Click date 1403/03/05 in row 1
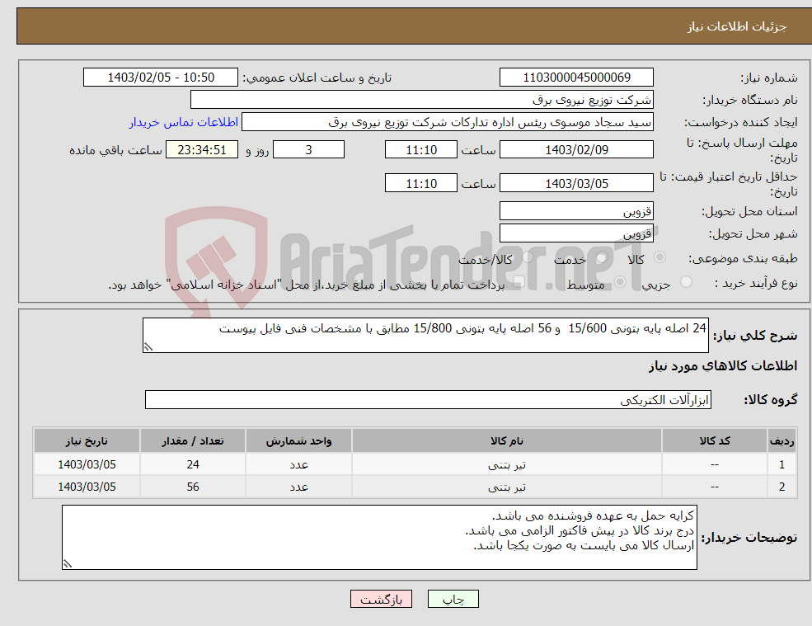The height and width of the screenshot is (626, 812). (87, 464)
